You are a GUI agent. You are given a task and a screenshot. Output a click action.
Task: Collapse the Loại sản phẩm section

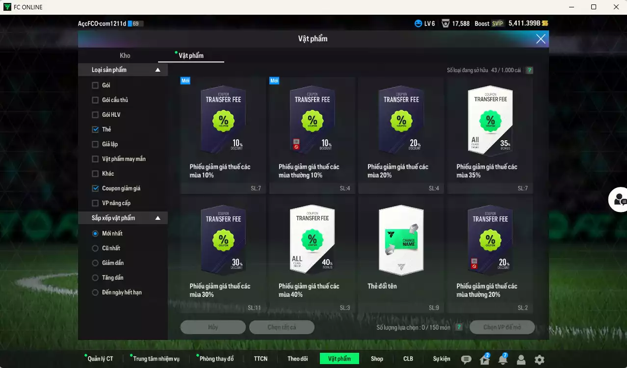click(157, 70)
